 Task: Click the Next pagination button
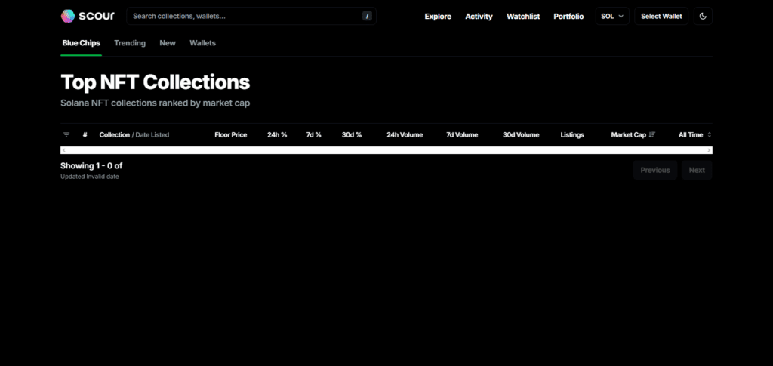(697, 170)
